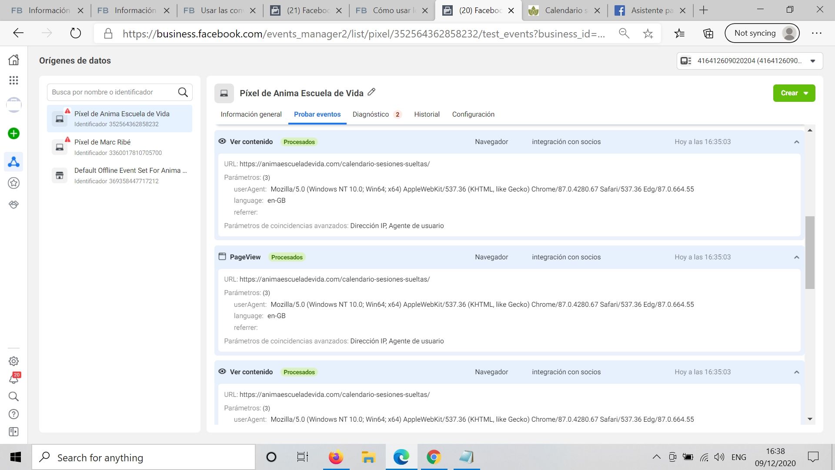Select Default Offline Event Set source

pyautogui.click(x=120, y=175)
